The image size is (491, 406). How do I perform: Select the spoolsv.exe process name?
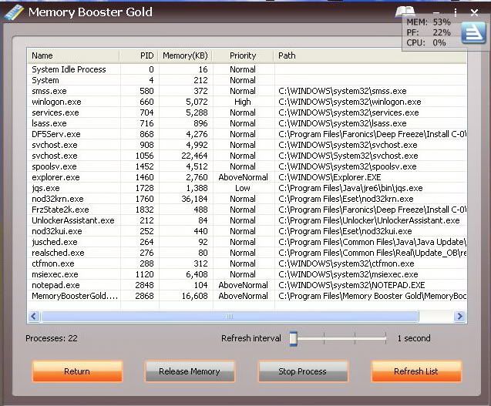pyautogui.click(x=54, y=166)
